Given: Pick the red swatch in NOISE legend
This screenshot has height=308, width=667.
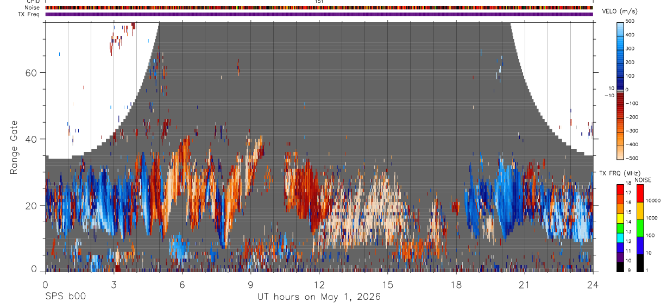Looking at the screenshot, I should click(x=640, y=193).
